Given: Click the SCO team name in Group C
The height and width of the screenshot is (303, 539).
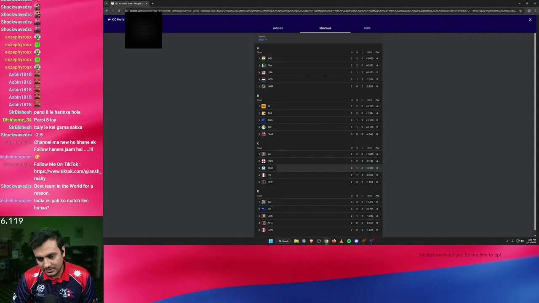Looking at the screenshot, I should 270,168.
